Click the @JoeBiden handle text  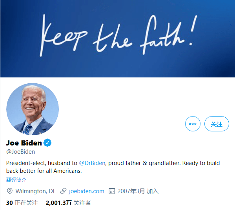pyautogui.click(x=20, y=152)
